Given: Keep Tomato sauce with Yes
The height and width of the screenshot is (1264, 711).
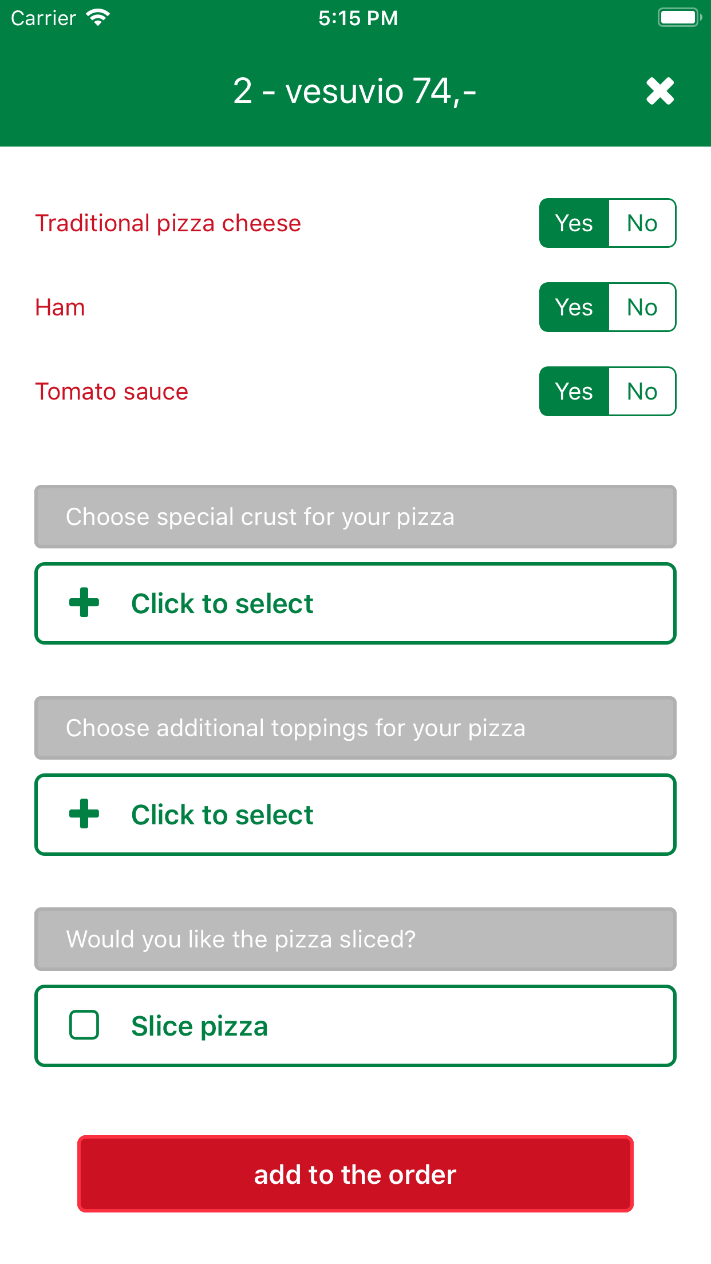Looking at the screenshot, I should [574, 392].
